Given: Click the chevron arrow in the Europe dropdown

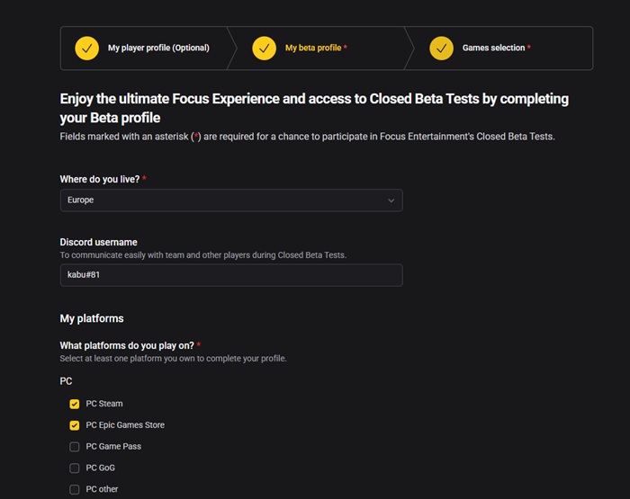Looking at the screenshot, I should coord(391,200).
